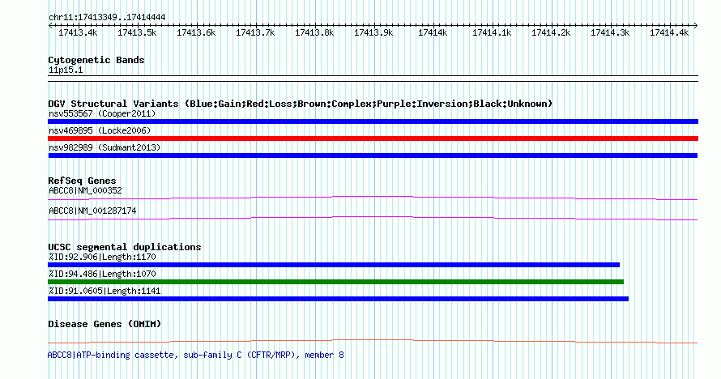Viewport: 721px width, 379px height.
Task: Click the 17413.8k ruler tick label
Action: coord(314,32)
